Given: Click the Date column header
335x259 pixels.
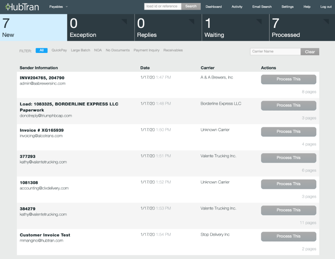Looking at the screenshot, I should click(145, 68).
